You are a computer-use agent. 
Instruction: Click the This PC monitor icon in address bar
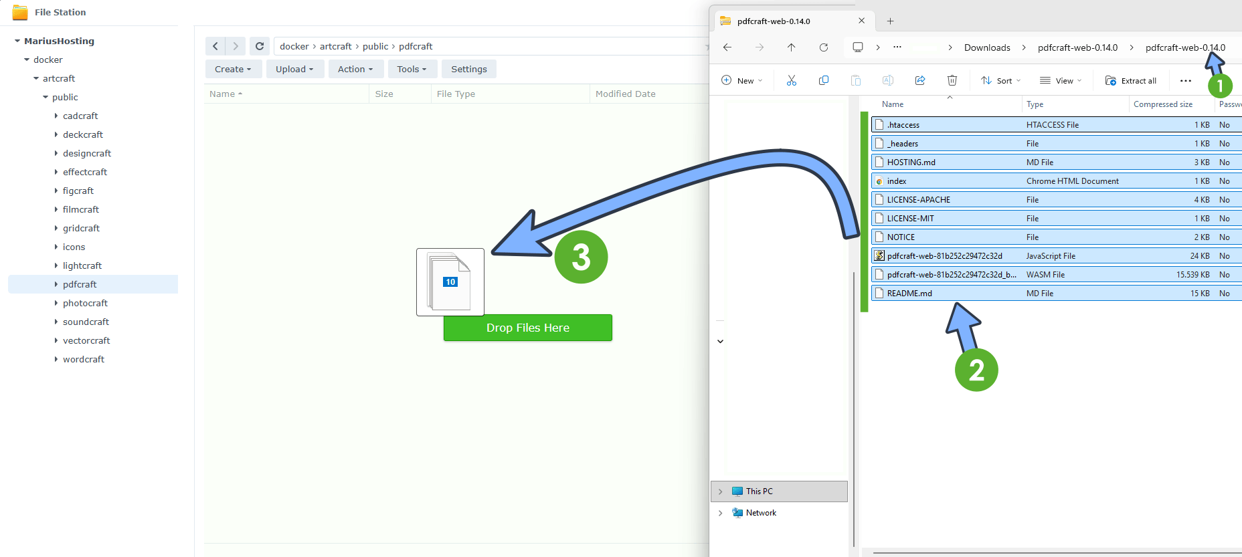(x=858, y=47)
